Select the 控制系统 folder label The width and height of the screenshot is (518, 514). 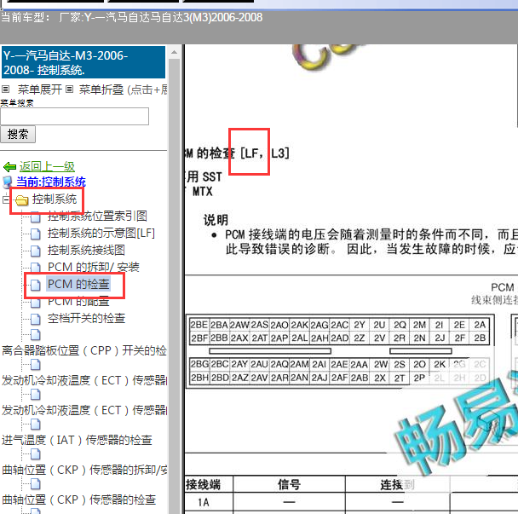pos(55,199)
